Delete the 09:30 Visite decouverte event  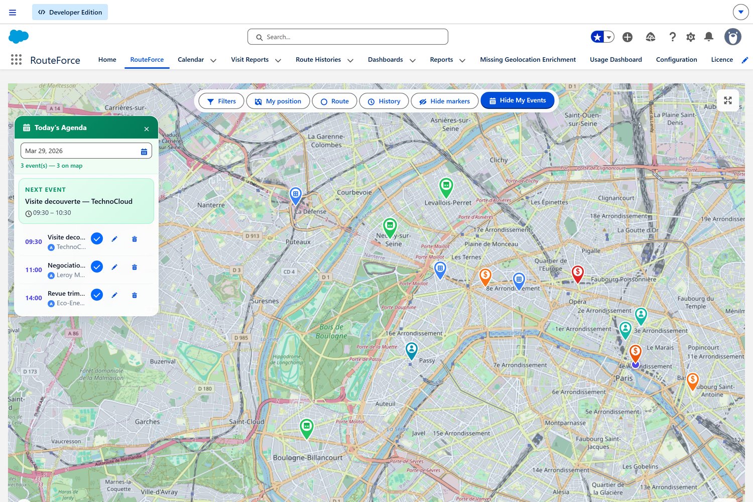point(135,239)
